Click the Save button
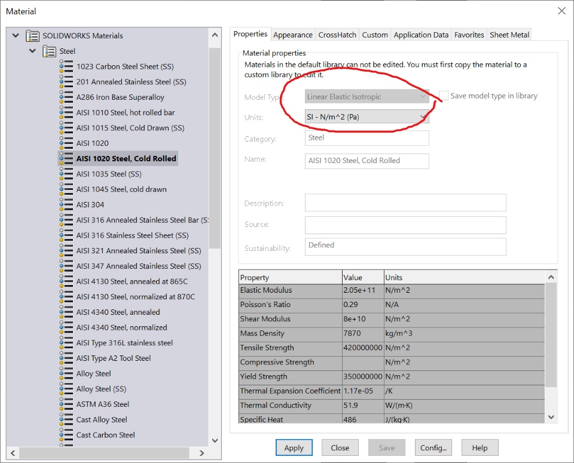The height and width of the screenshot is (463, 574). [x=387, y=447]
